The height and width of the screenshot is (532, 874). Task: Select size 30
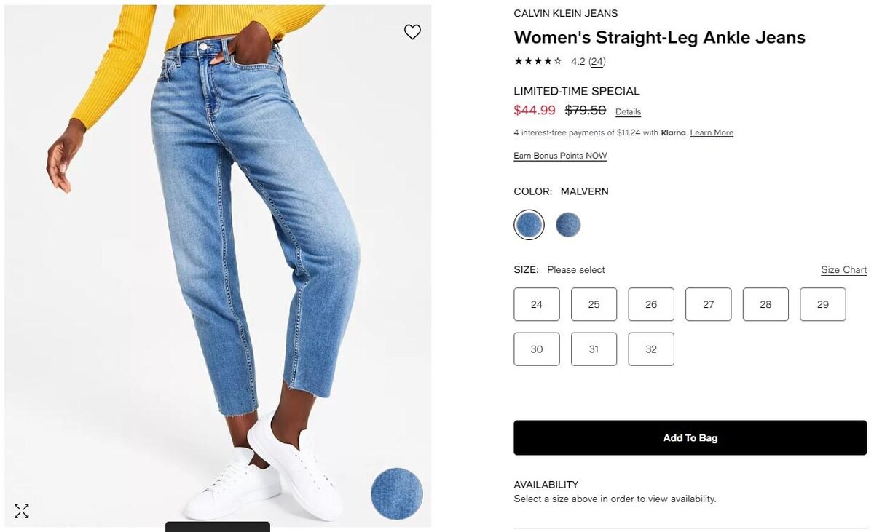tap(537, 349)
